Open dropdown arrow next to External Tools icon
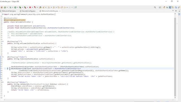The width and height of the screenshot is (181, 102). pos(27,7)
